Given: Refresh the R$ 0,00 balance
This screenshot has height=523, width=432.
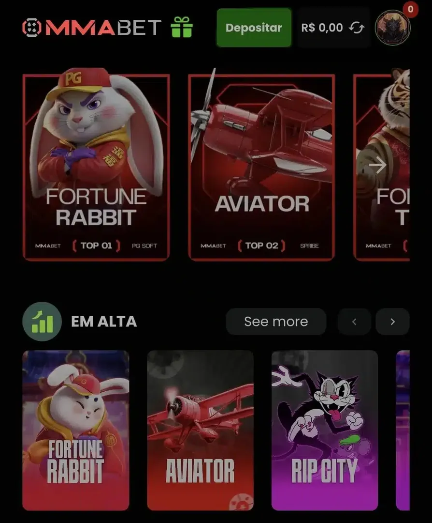Looking at the screenshot, I should click(x=357, y=28).
